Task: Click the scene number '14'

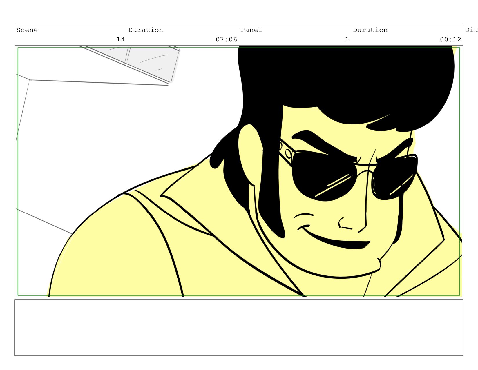Action: coord(121,39)
